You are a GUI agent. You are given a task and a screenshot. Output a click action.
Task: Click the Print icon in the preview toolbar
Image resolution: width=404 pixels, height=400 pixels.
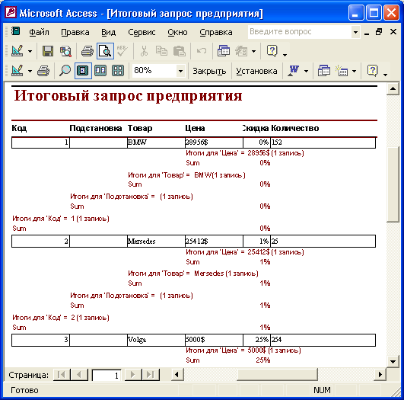click(x=43, y=70)
